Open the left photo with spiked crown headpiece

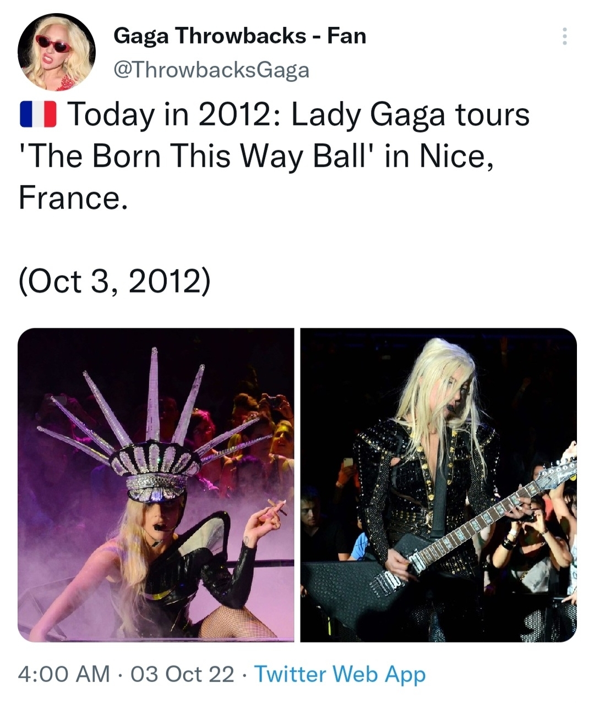[x=156, y=485]
